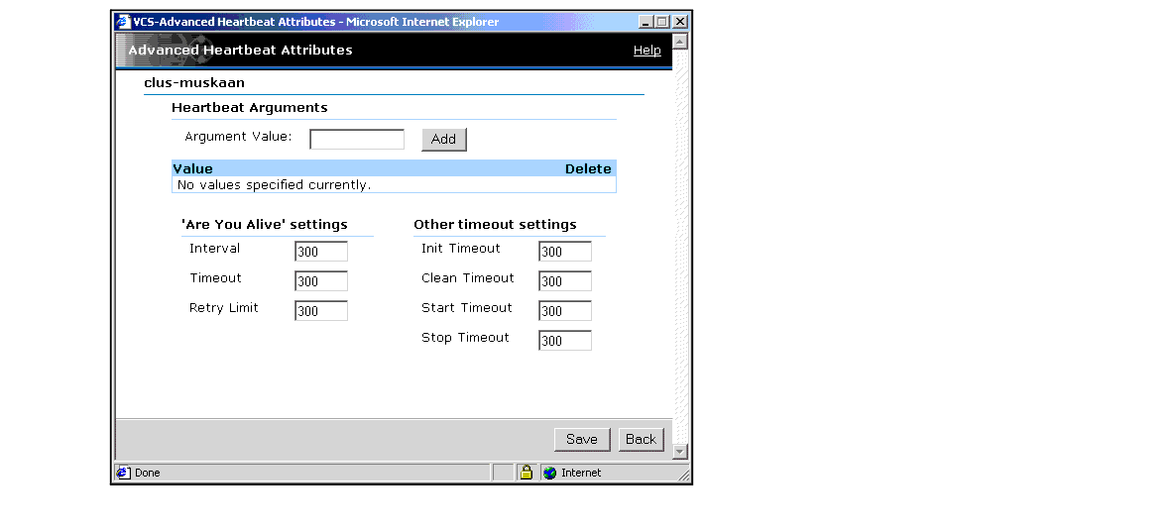Open the Help link
The height and width of the screenshot is (532, 1174).
click(x=646, y=51)
